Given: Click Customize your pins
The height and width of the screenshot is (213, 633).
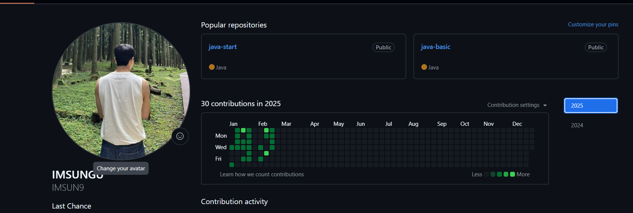Looking at the screenshot, I should (x=593, y=24).
